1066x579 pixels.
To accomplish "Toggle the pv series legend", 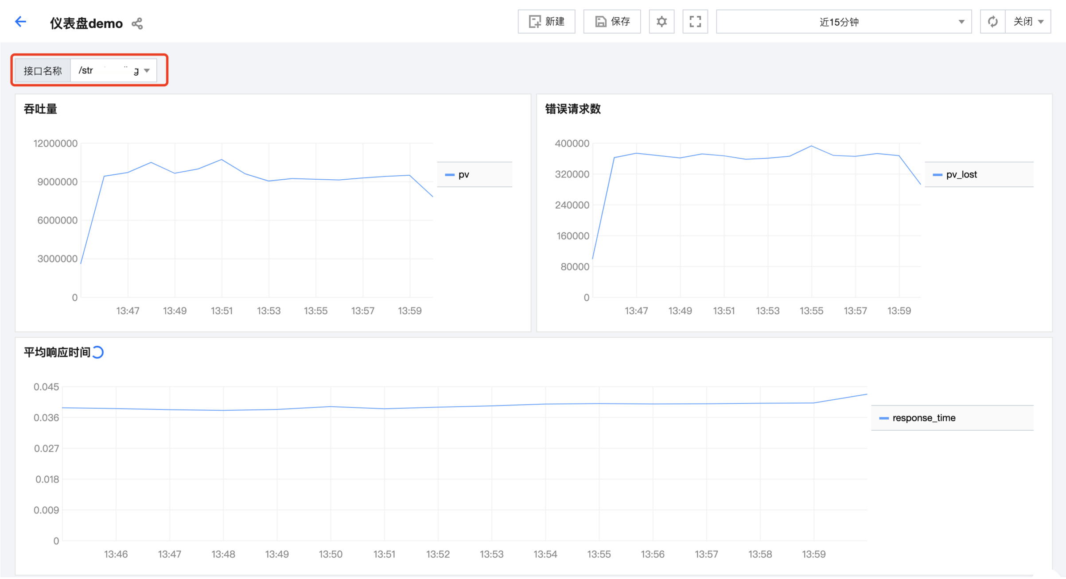I will coord(463,175).
